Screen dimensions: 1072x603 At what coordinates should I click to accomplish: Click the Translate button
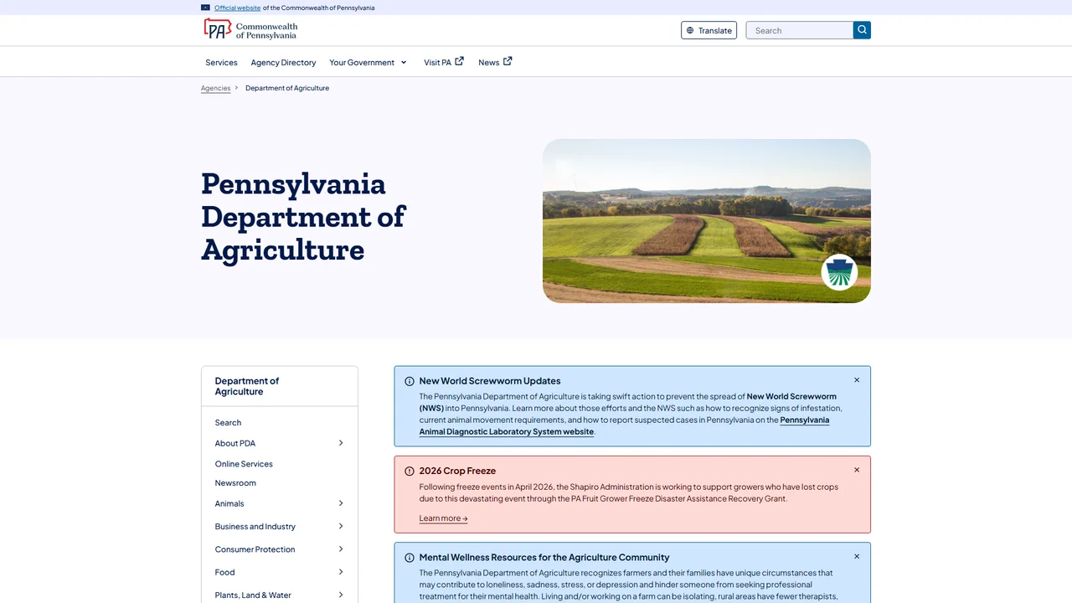point(709,30)
